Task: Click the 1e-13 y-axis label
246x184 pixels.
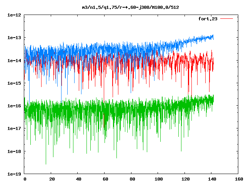Action: coord(14,38)
